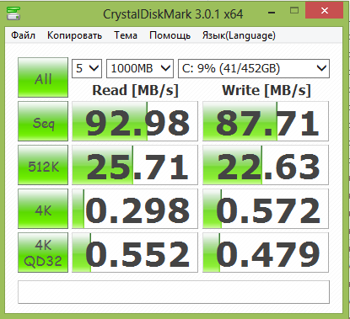Start the Seq sequential test
This screenshot has height=319, width=350.
pyautogui.click(x=43, y=121)
